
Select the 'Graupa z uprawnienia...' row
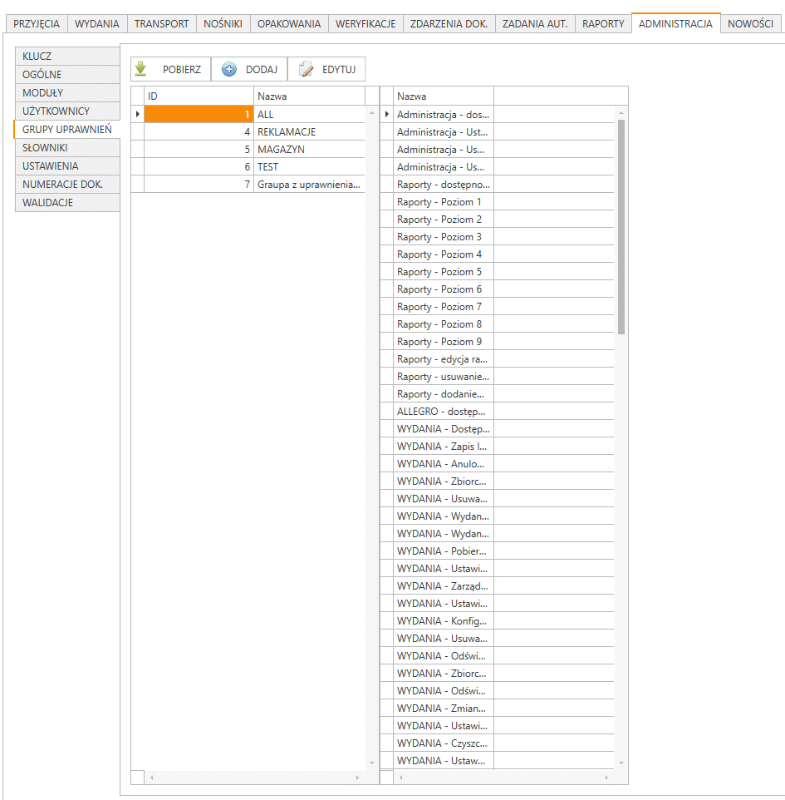pyautogui.click(x=248, y=184)
